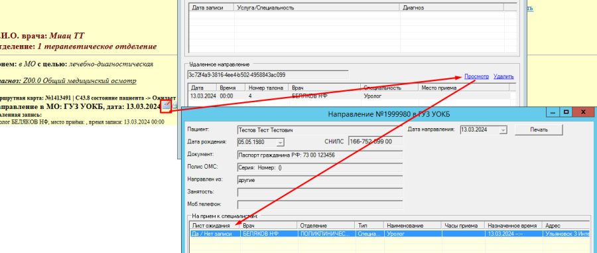The width and height of the screenshot is (597, 253).
Task: Open the edit referral icon next to 13.03.2024
Action: (166, 106)
